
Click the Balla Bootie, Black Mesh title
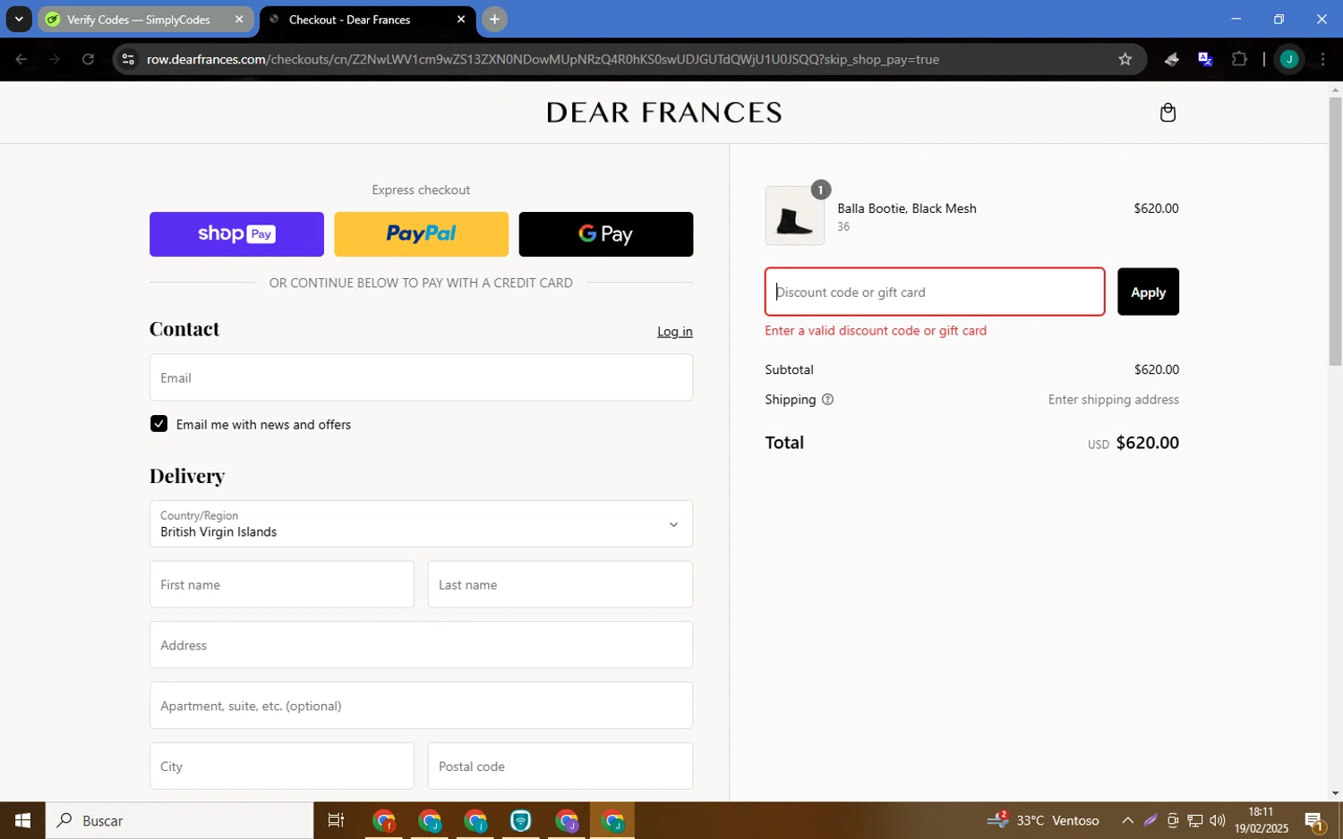pyautogui.click(x=907, y=208)
